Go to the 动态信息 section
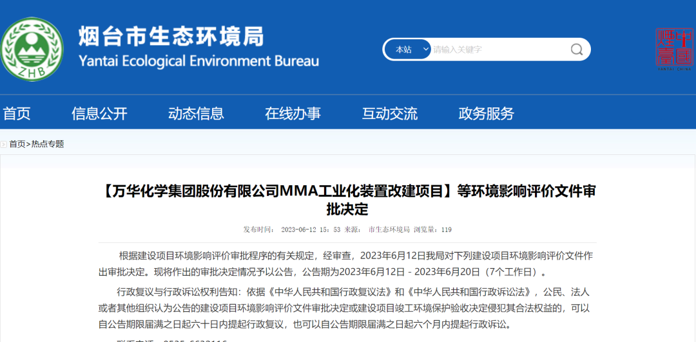This screenshot has width=696, height=342. click(196, 114)
